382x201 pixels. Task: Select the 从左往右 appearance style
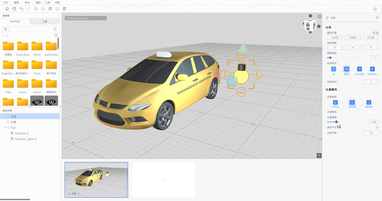point(359,69)
